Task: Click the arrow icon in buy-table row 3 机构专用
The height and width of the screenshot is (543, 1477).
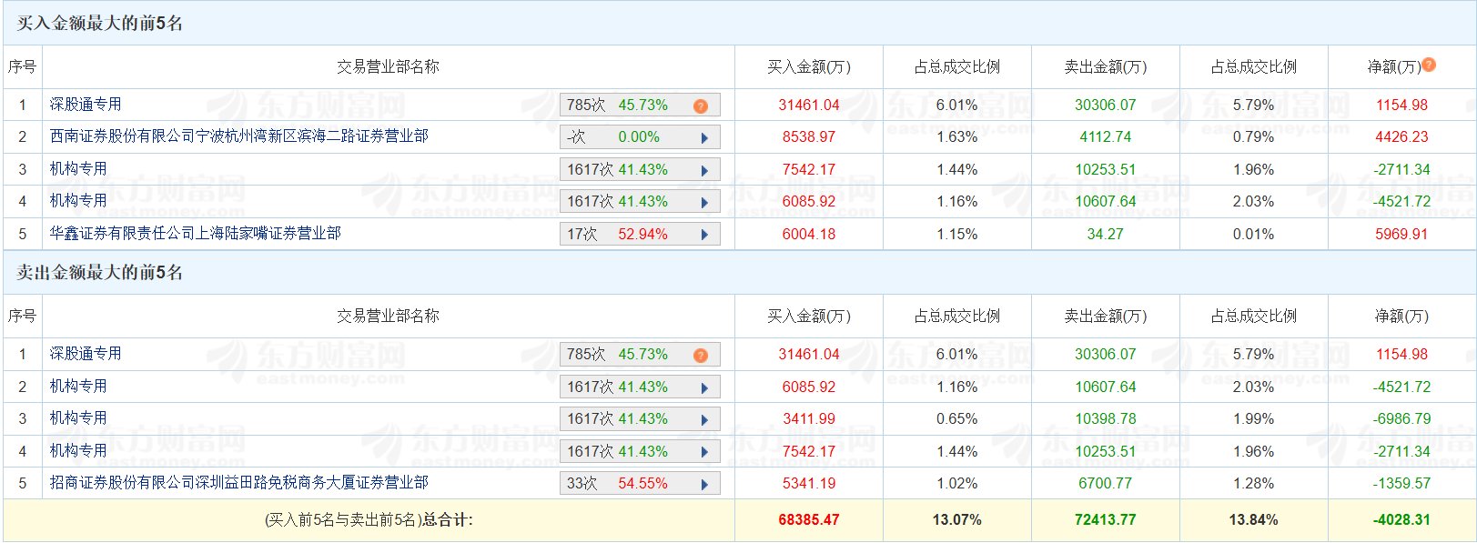Action: point(704,170)
